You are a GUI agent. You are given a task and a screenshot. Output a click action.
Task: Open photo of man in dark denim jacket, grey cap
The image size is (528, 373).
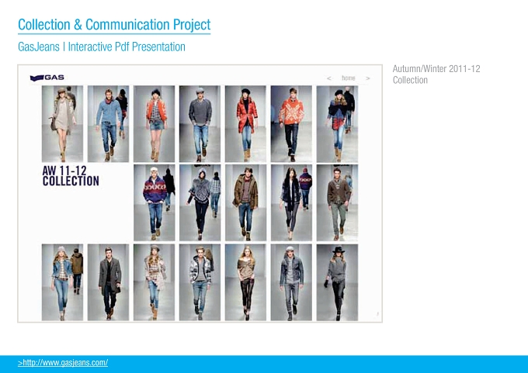pyautogui.click(x=291, y=282)
